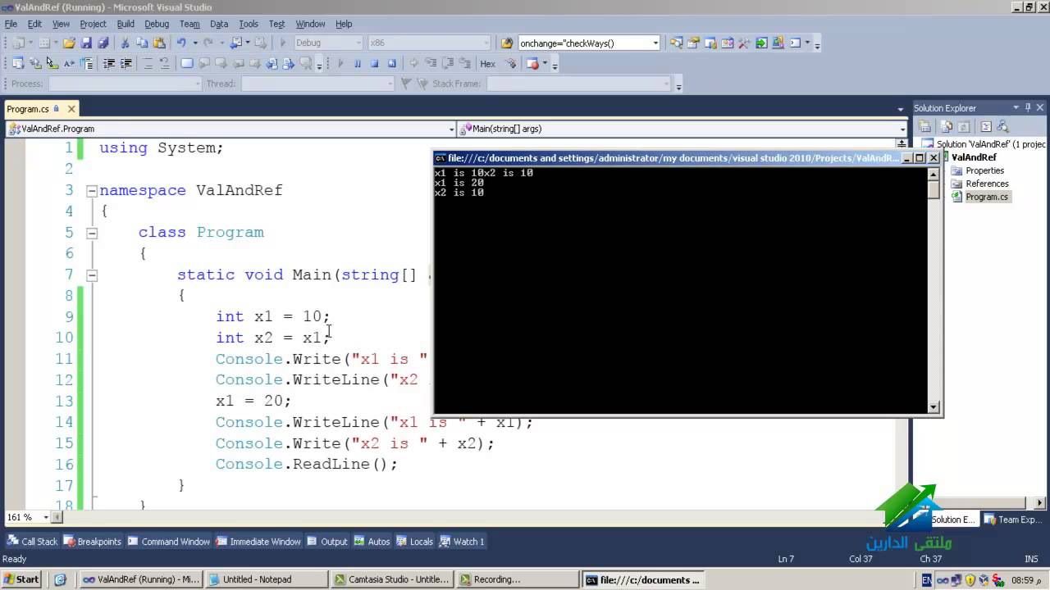
Task: Switch to the Command Window tab
Action: pos(168,541)
